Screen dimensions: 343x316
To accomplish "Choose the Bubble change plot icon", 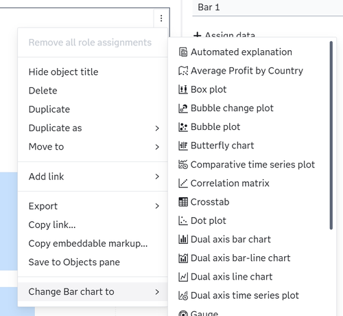I will [183, 108].
